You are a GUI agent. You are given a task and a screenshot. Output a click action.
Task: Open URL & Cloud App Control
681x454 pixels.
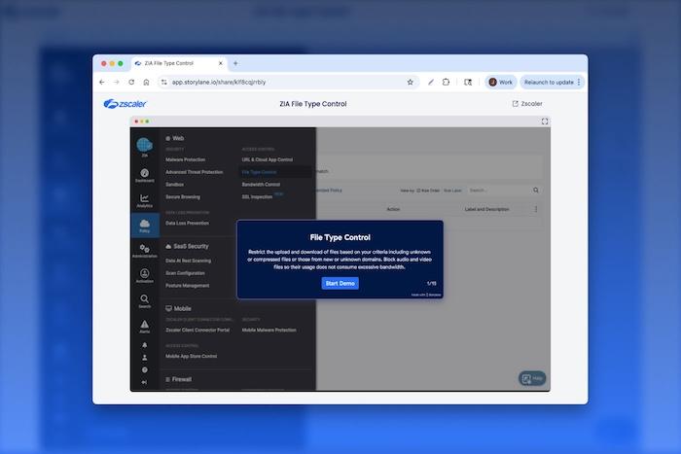[268, 159]
